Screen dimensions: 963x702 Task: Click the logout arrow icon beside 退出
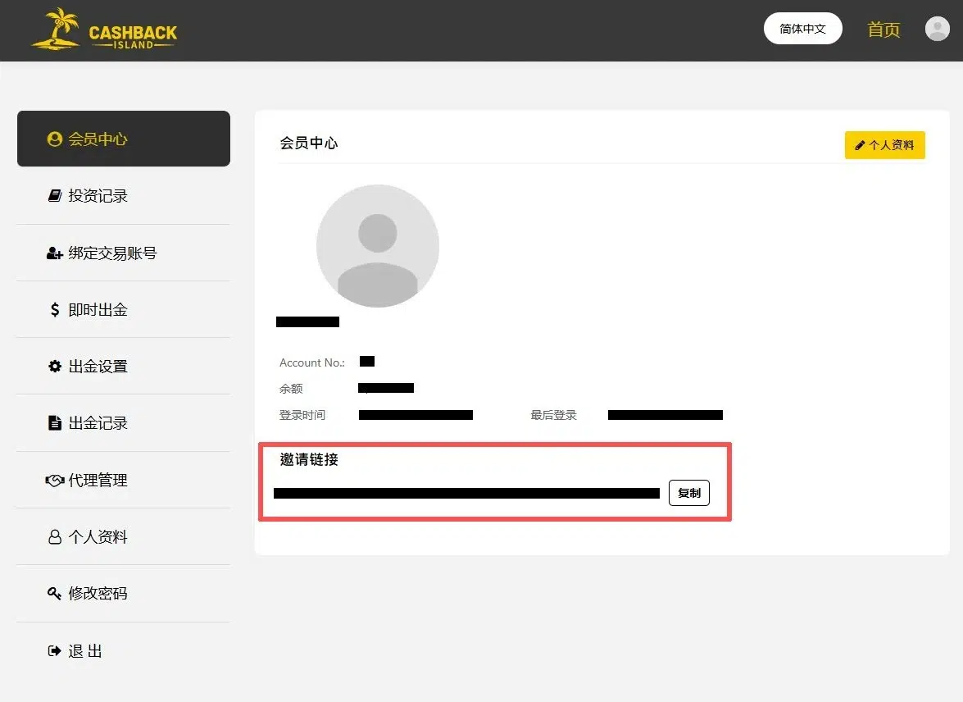(55, 651)
